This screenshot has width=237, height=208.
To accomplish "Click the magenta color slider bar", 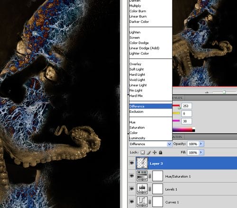I will [176, 121].
